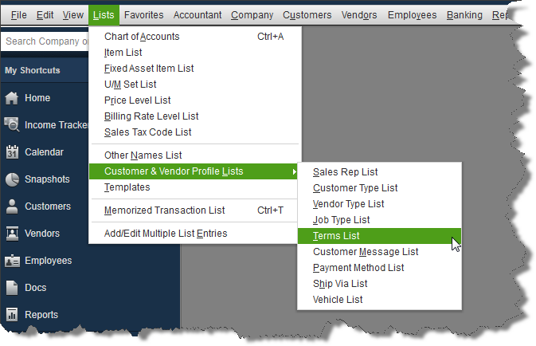The height and width of the screenshot is (346, 536).
Task: Select Sales Tax Code List
Action: click(x=195, y=132)
